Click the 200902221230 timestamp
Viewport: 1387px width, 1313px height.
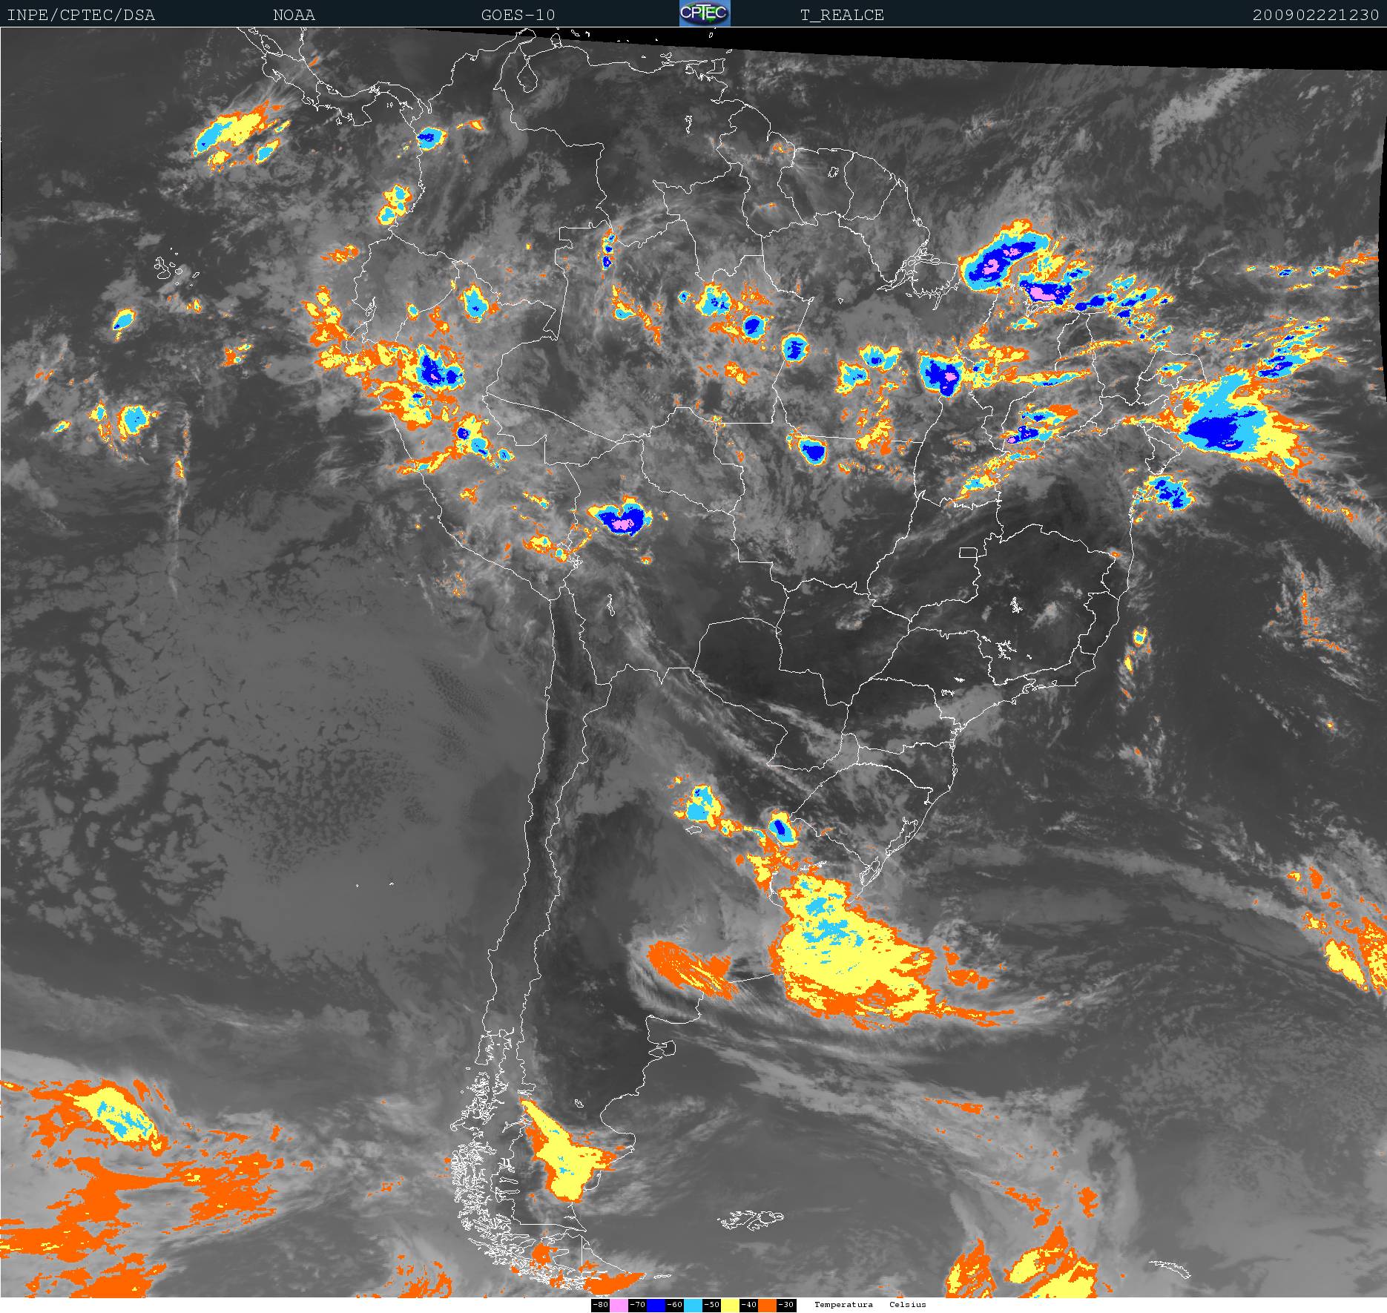click(1315, 15)
